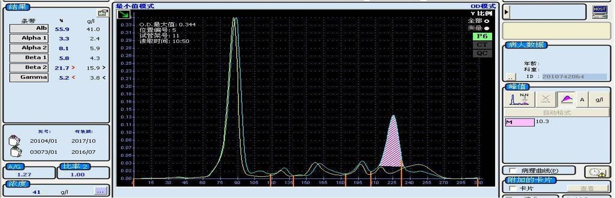Image resolution: width=615 pixels, height=198 pixels.
Task: Click the HOST computer icon
Action: tap(599, 12)
